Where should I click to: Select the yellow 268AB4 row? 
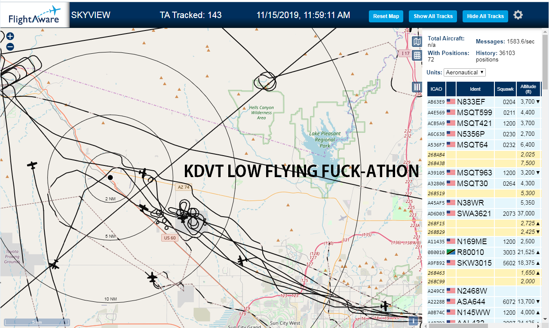click(484, 155)
